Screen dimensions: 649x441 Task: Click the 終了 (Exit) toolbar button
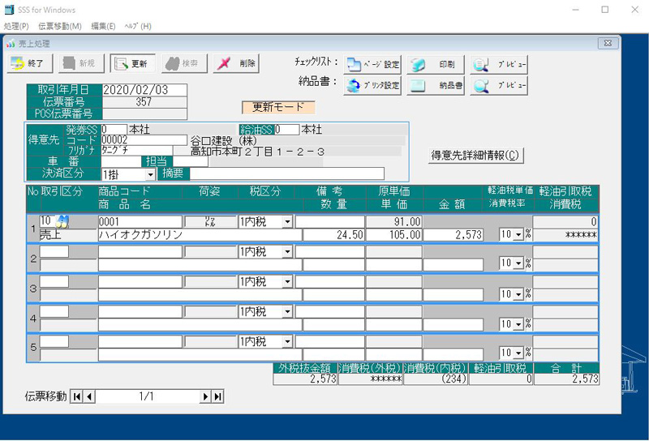pyautogui.click(x=31, y=63)
